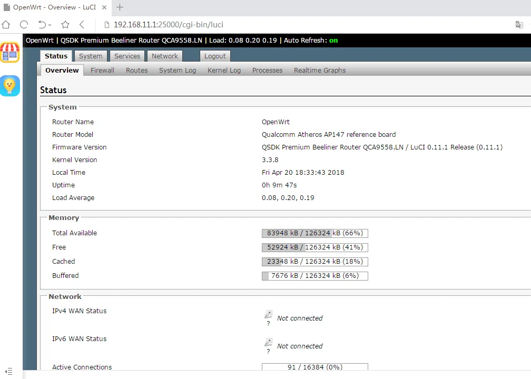Viewport: 531px width, 379px height.
Task: Toggle Auto Refresh 'on' link
Action: [333, 40]
